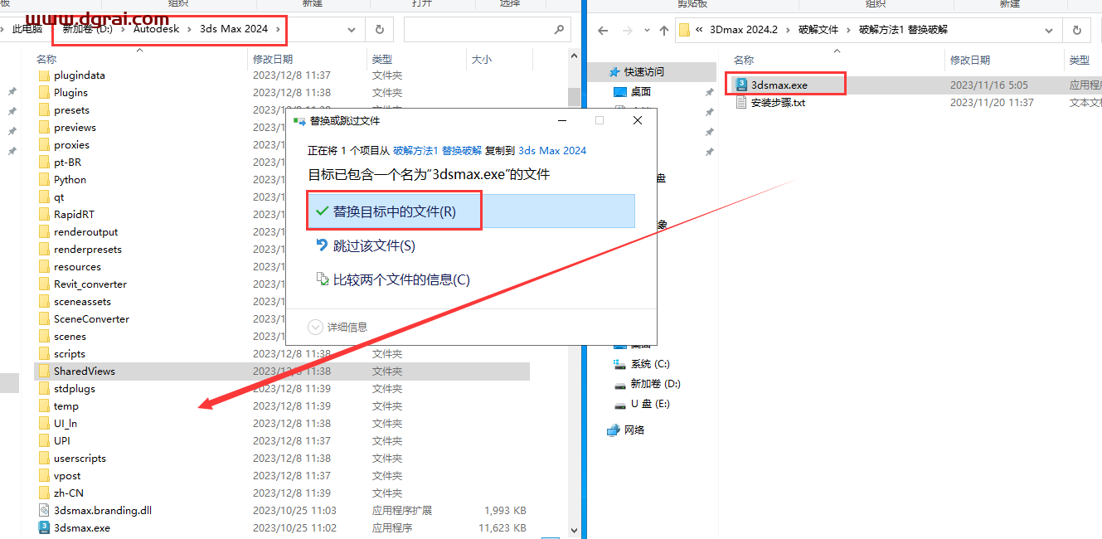Open 系统 (C:) drive in navigation pane
The image size is (1102, 539).
[x=650, y=364]
